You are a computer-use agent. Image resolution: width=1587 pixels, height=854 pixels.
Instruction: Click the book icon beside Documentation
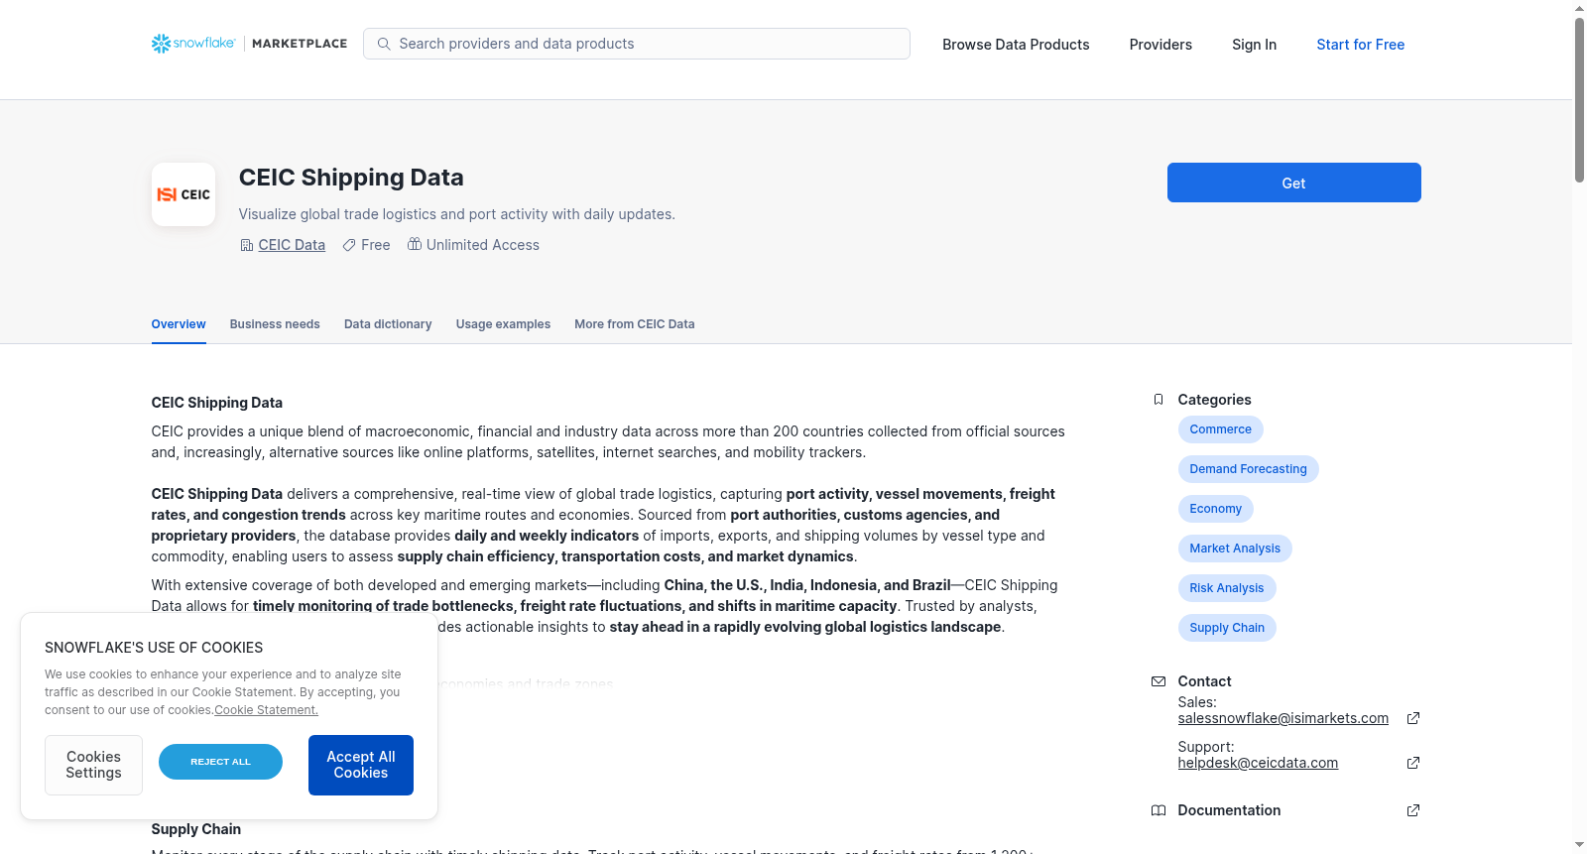click(x=1159, y=810)
